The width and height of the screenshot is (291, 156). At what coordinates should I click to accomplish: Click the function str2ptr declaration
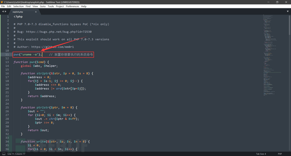point(57,73)
